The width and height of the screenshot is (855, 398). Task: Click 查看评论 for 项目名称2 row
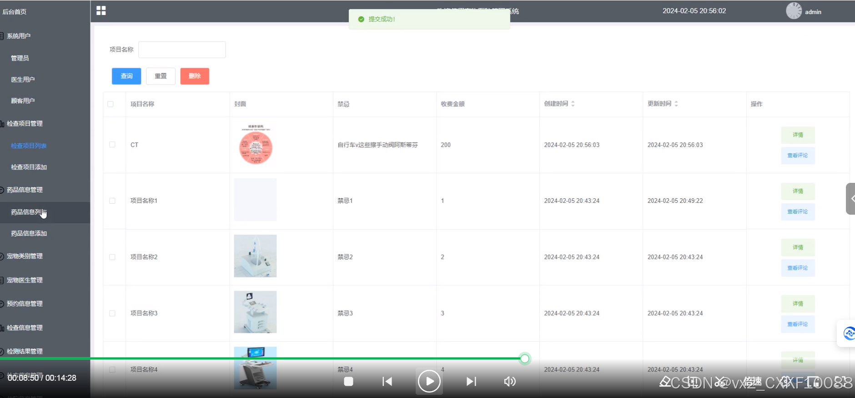798,268
